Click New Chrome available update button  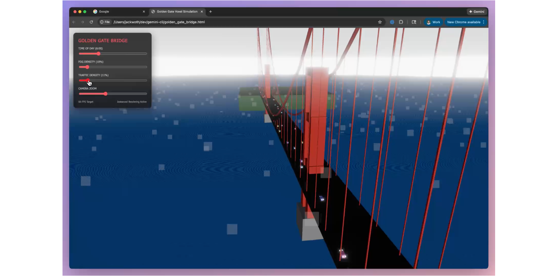[x=463, y=22]
